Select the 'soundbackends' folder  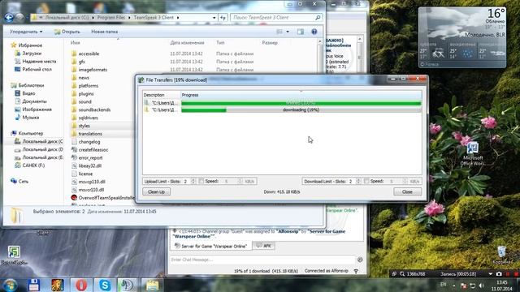pos(94,109)
